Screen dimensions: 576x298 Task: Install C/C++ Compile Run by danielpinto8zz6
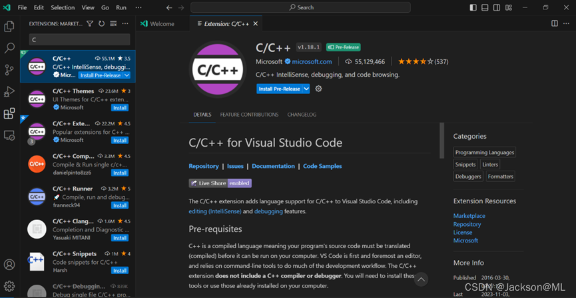120,173
